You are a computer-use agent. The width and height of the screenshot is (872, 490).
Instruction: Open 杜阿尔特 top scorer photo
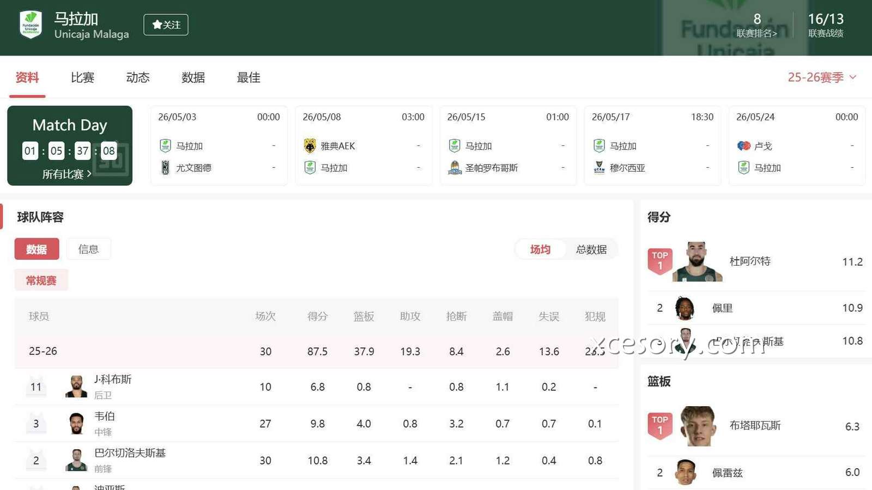coord(698,261)
